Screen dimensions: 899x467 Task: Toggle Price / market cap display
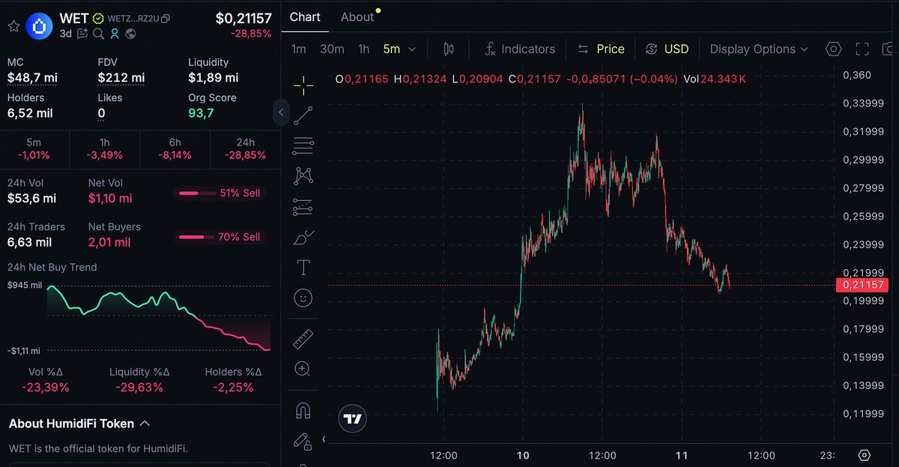[601, 49]
